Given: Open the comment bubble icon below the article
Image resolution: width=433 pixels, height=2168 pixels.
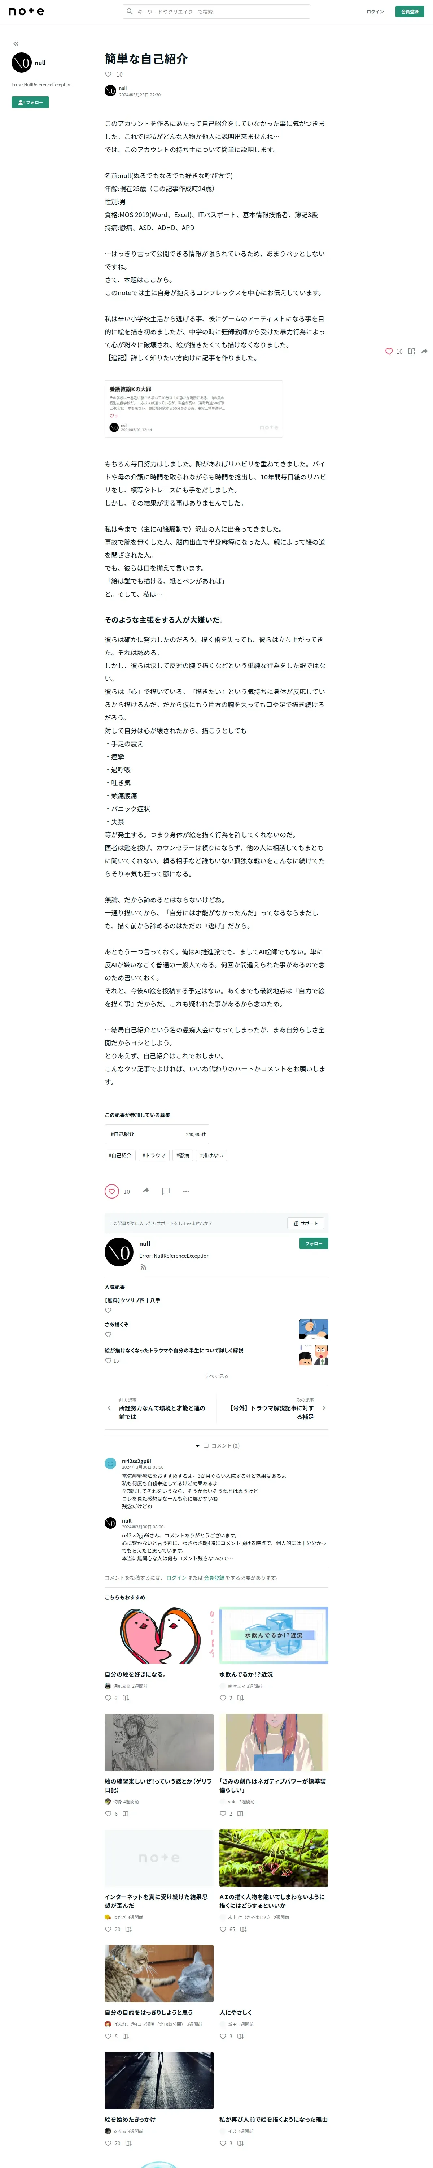Looking at the screenshot, I should (166, 1191).
